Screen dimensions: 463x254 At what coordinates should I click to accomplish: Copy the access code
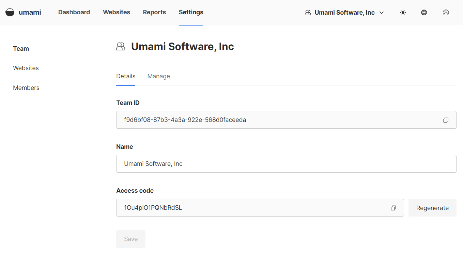(393, 208)
